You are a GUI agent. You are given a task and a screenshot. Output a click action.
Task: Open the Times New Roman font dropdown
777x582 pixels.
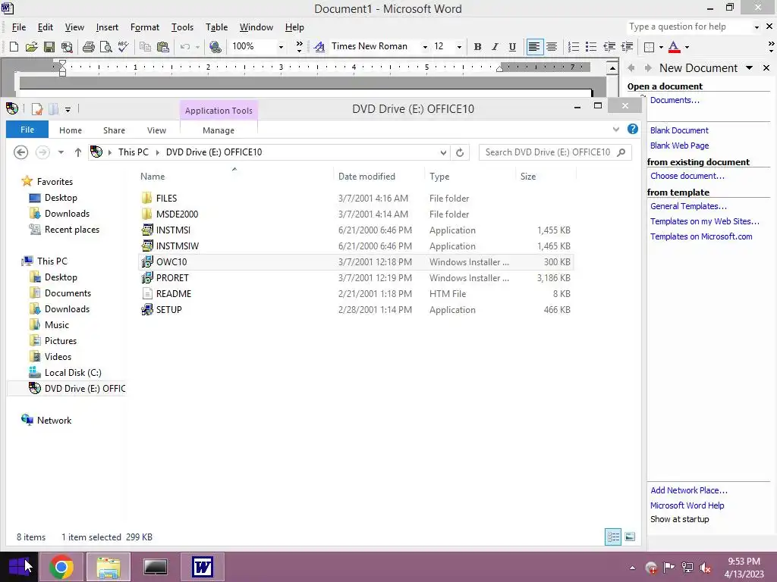425,47
